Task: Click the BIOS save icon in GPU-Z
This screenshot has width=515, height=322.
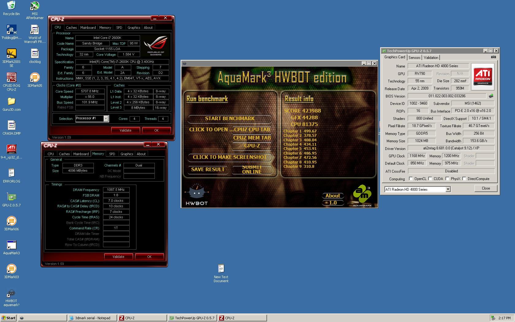Action: (491, 96)
